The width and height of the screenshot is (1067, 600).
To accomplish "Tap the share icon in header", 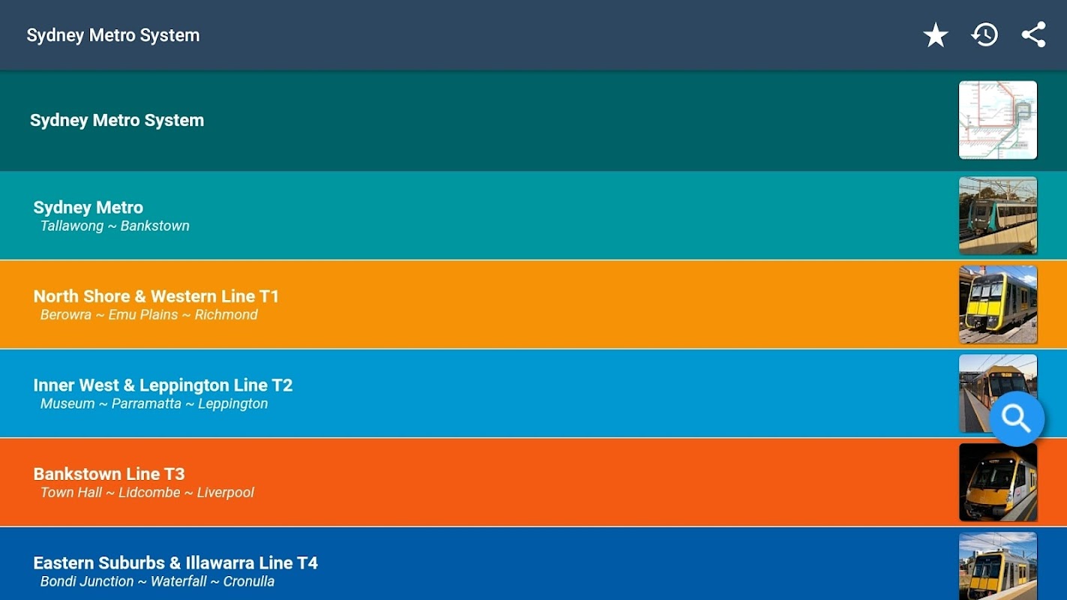I will [1033, 35].
